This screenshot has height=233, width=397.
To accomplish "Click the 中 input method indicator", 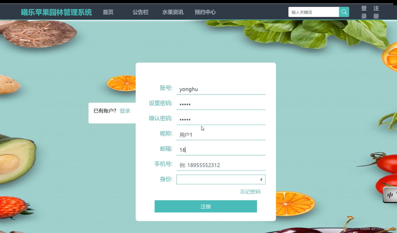I will 390,195.
